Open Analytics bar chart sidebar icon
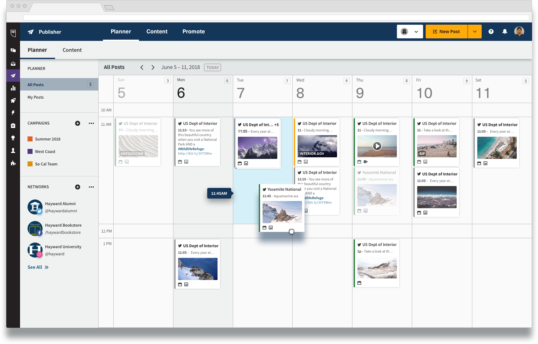Screen dimensions: 538x344 coord(13,88)
